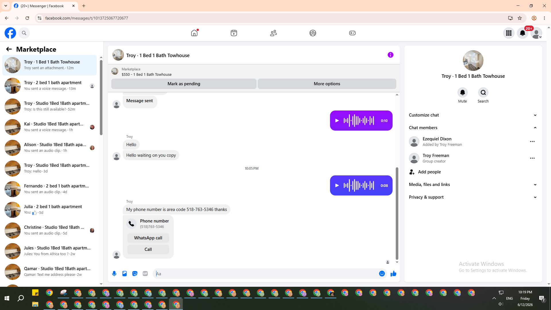Image resolution: width=551 pixels, height=310 pixels.
Task: Click the back arrow beside Marketplace
Action: click(x=9, y=49)
